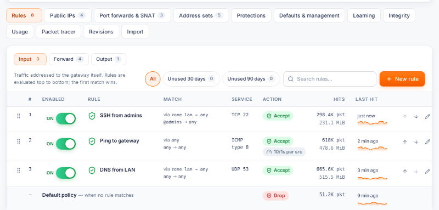The height and width of the screenshot is (210, 439).
Task: Disable the DNS from LAN rule toggle
Action: click(x=66, y=173)
